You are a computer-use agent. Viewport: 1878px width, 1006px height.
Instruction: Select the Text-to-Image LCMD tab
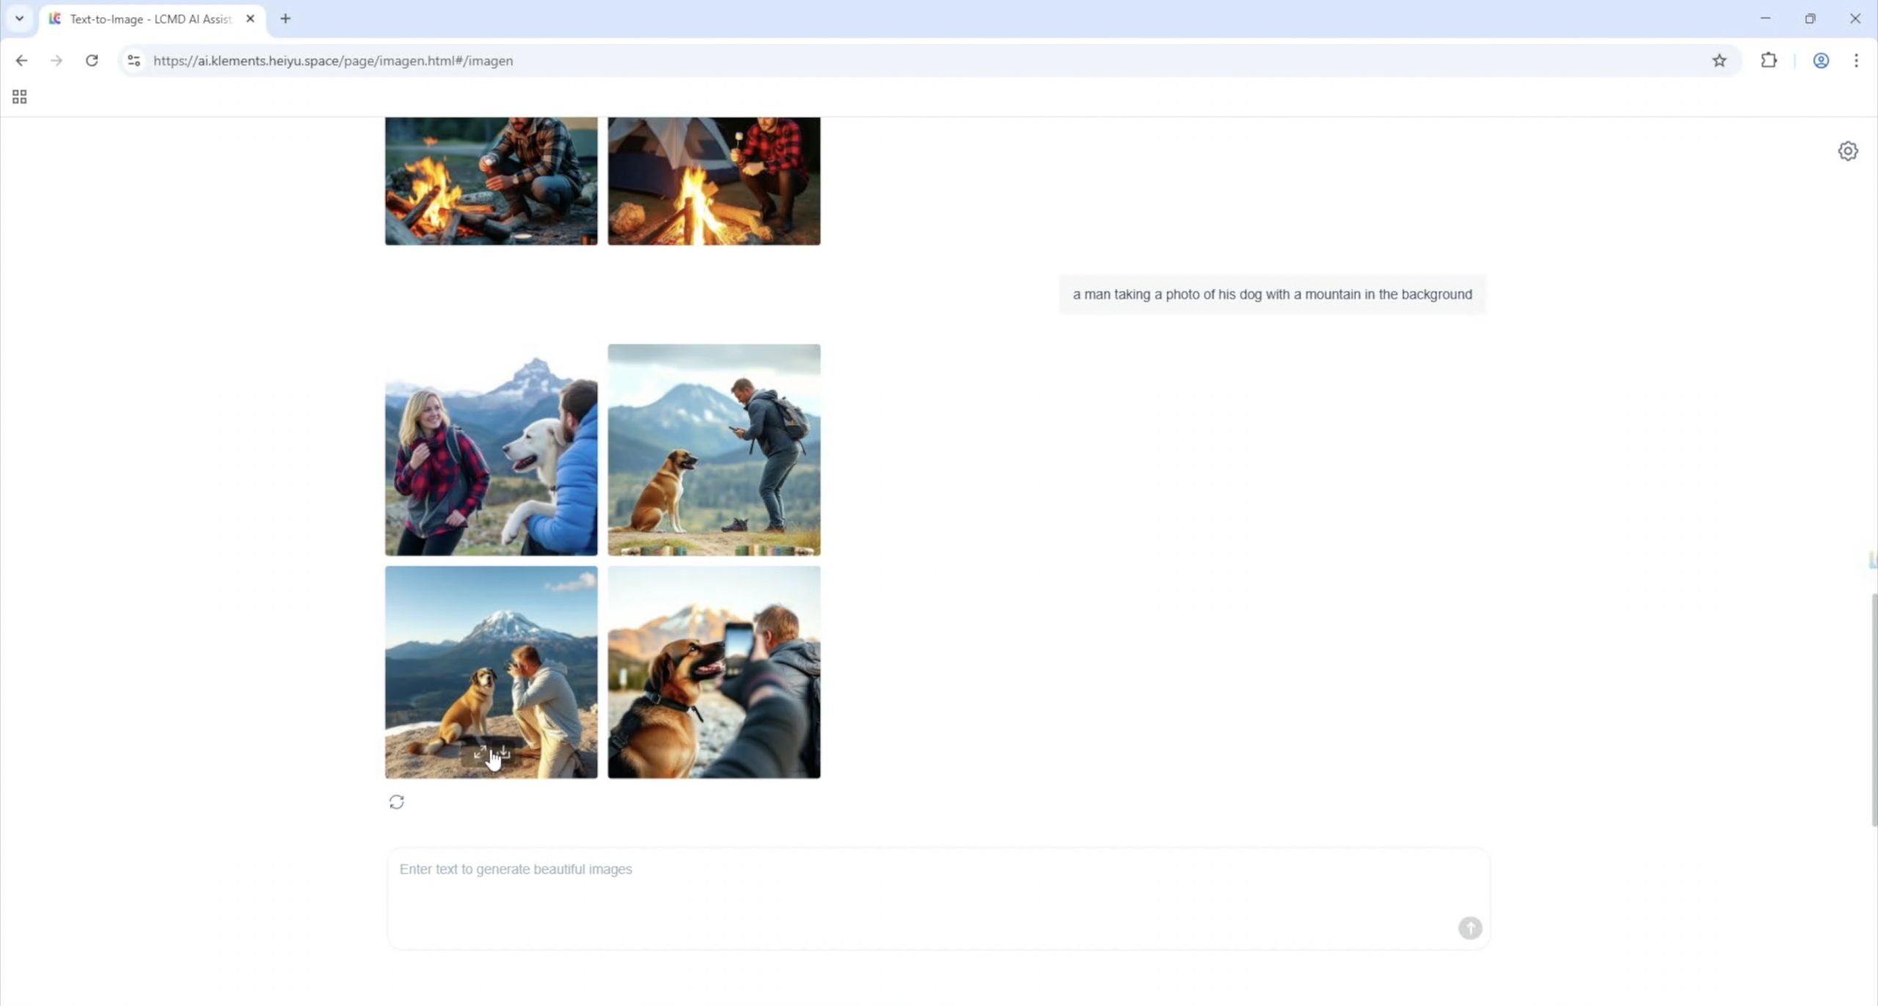click(x=150, y=19)
